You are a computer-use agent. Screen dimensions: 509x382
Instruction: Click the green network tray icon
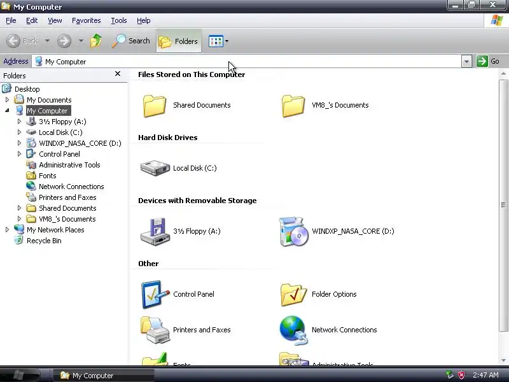click(x=450, y=375)
